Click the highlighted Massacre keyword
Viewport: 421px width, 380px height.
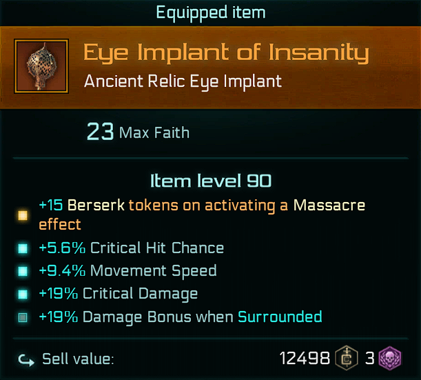coord(329,206)
